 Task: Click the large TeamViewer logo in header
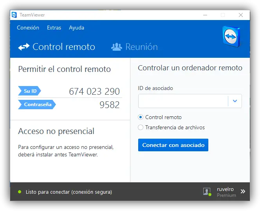coord(232,37)
